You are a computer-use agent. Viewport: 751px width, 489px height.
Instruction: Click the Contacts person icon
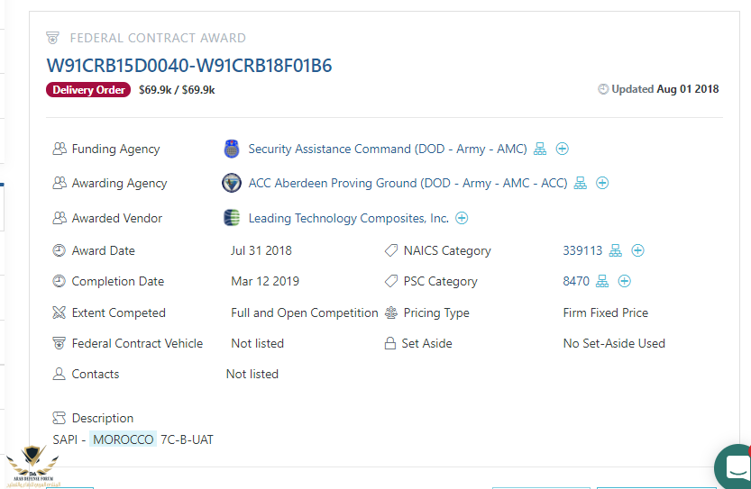59,374
